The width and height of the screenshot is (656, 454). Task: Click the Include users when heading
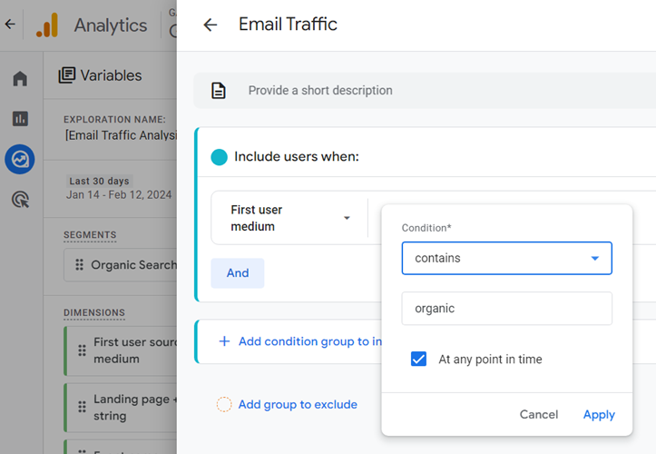297,157
